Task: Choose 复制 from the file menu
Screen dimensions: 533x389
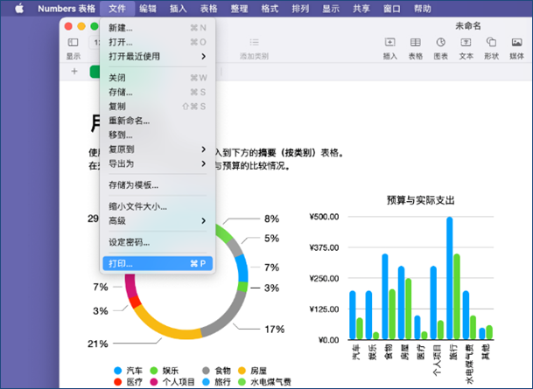Action: point(158,107)
